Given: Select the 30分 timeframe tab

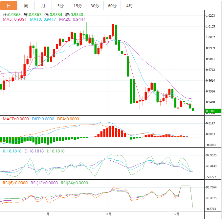Looking at the screenshot, I should click(95, 6).
